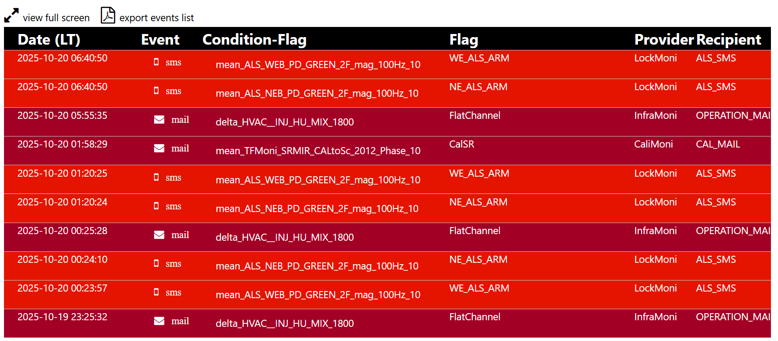Viewport: 778px width, 341px height.
Task: Click sms phone icon in 01:20:24 row
Action: tap(156, 206)
